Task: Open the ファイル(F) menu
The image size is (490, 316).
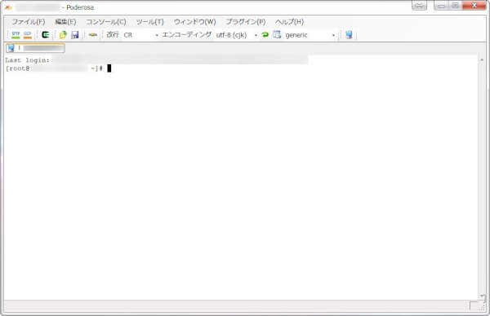Action: pyautogui.click(x=29, y=21)
